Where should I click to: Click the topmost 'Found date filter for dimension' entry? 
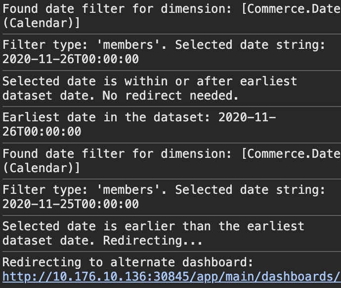coord(171,16)
